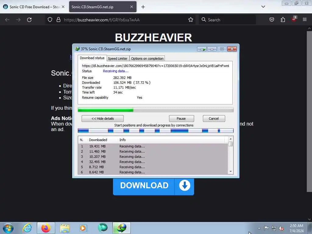This screenshot has height=234, width=312.
Task: Open the network tray icon
Action: (x=274, y=228)
